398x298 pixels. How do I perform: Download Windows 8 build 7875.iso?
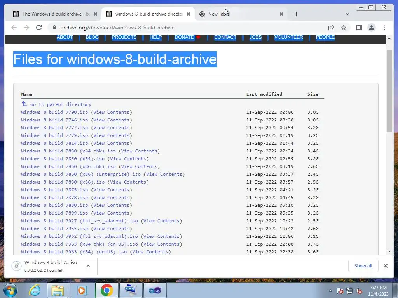tap(54, 190)
